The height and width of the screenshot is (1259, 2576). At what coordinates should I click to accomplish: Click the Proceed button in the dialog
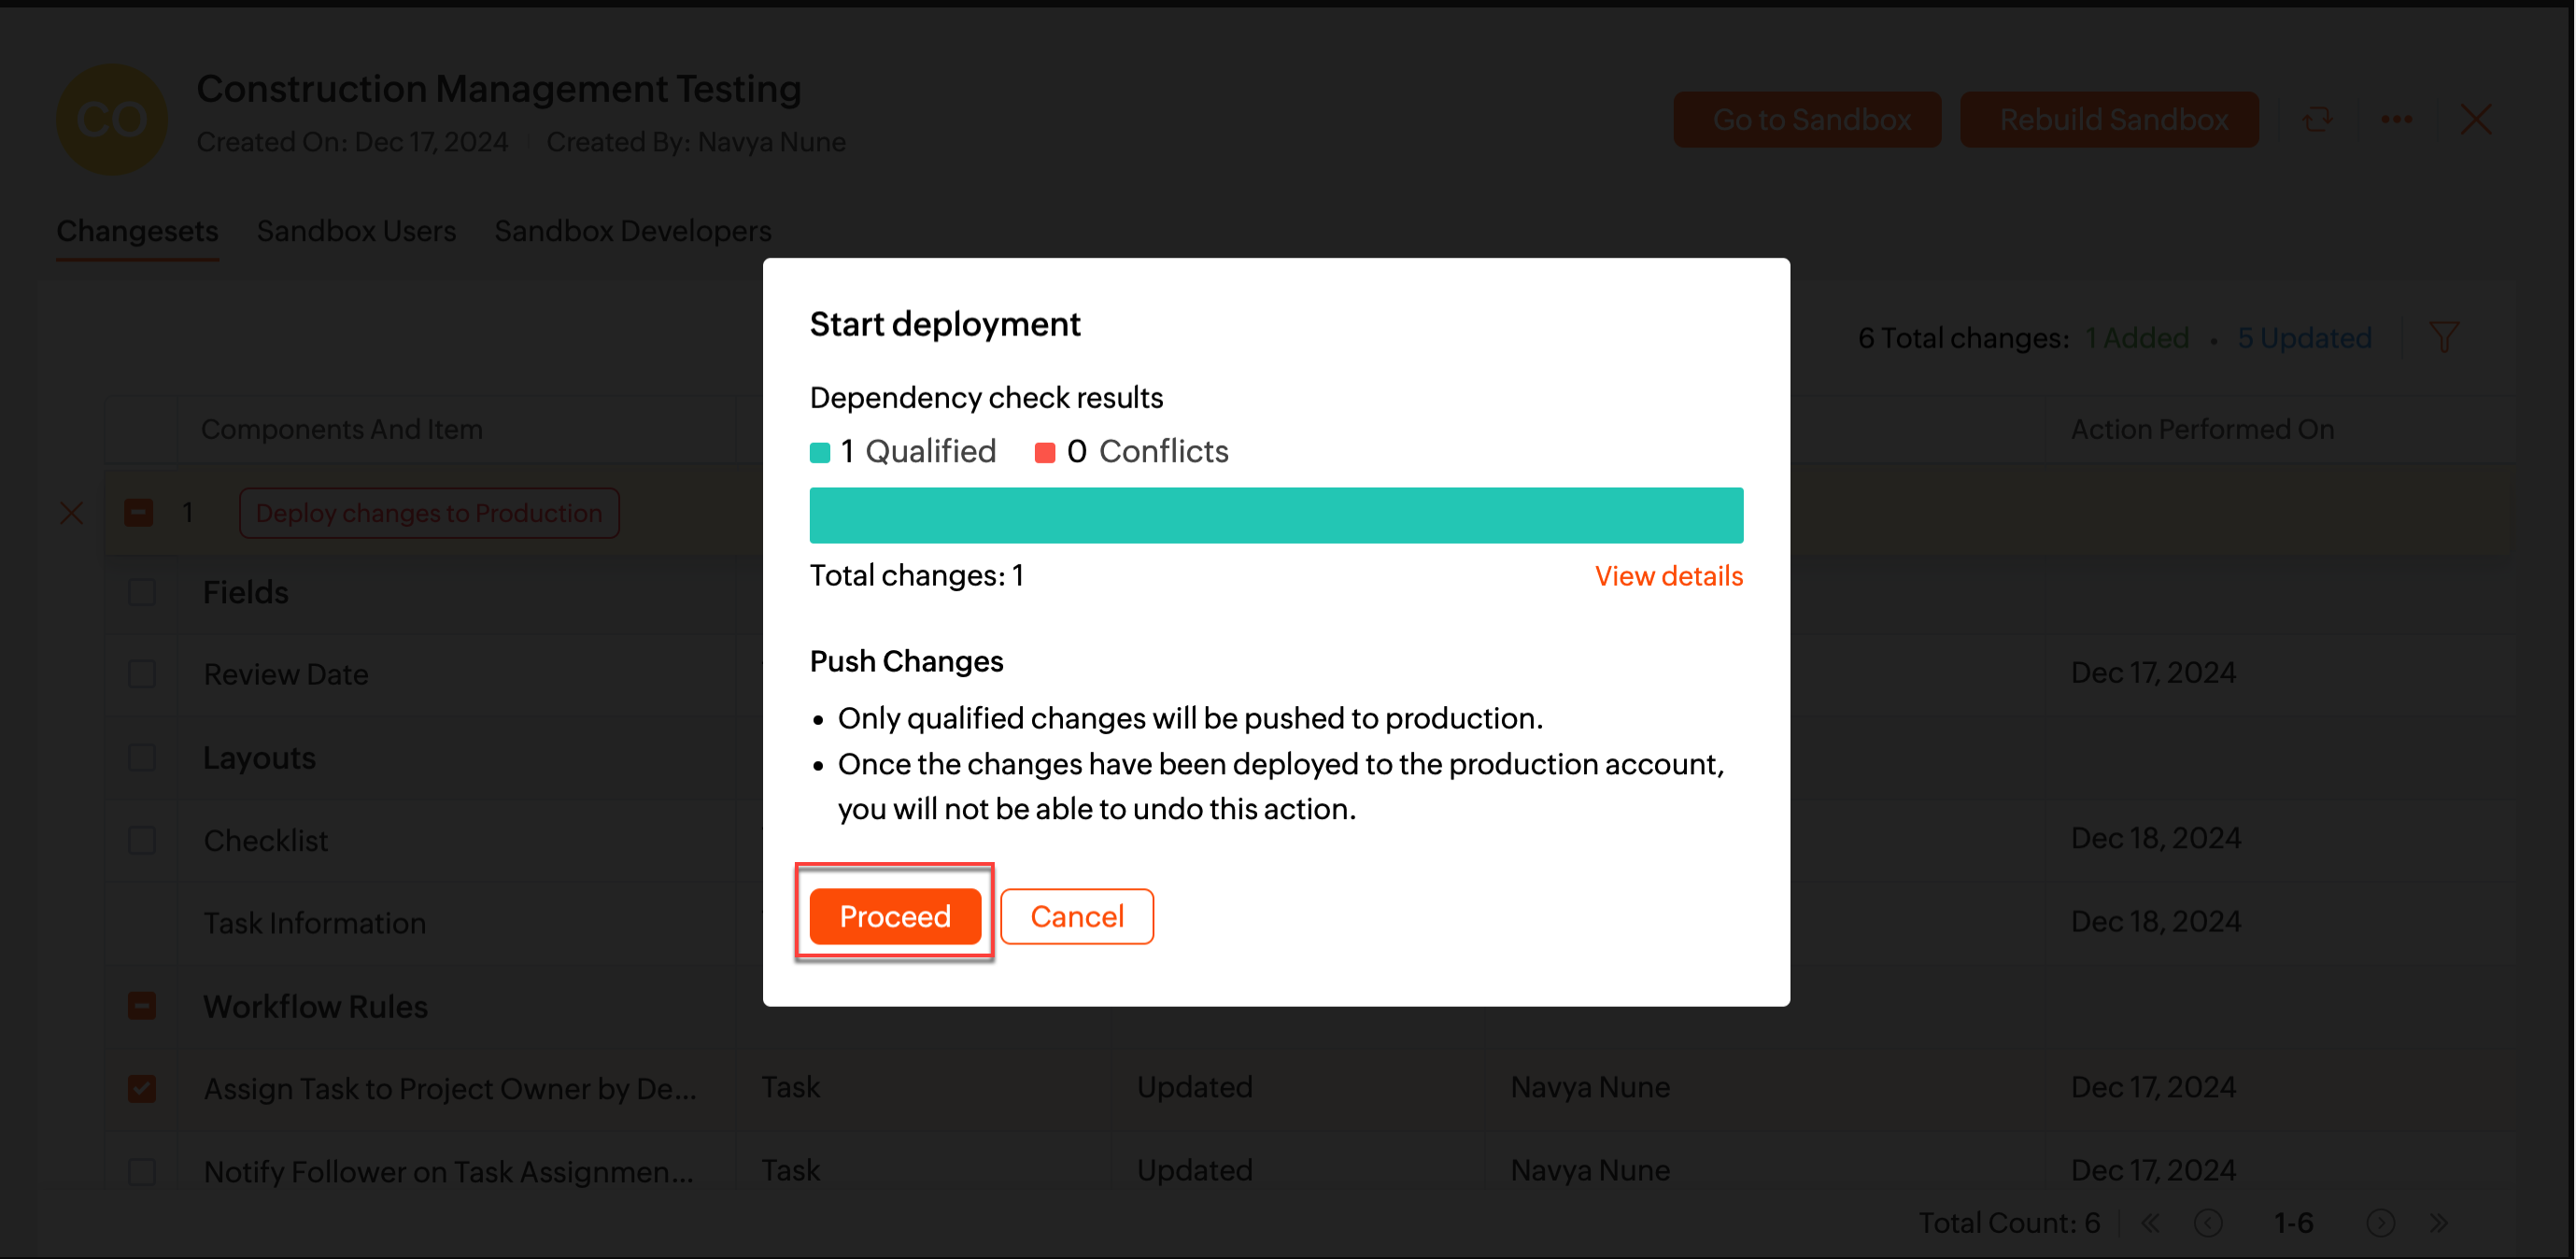[894, 916]
